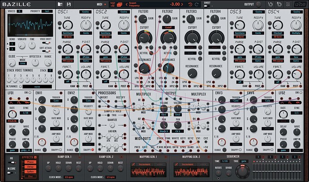The image size is (309, 182).
Task: Open the OSC1 Cosine waveform dropdown
Action: pyautogui.click(x=86, y=12)
